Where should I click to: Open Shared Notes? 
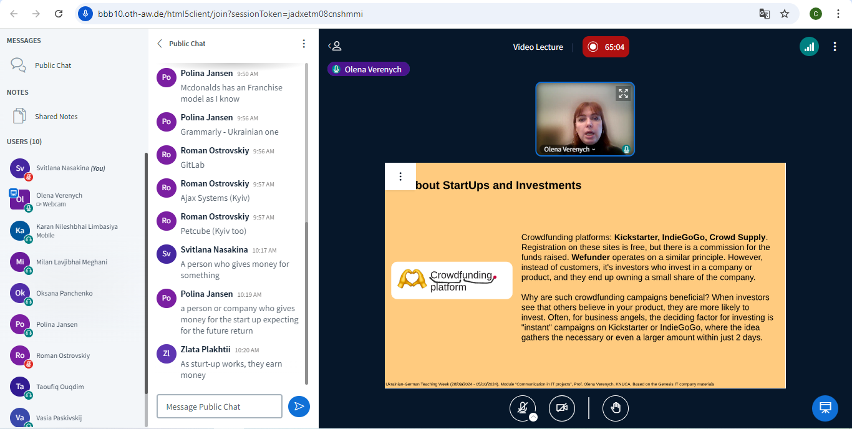click(56, 117)
